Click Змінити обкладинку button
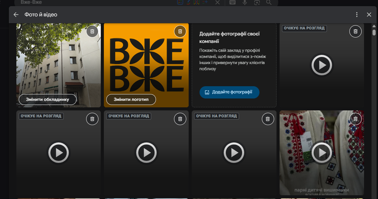 tap(47, 99)
